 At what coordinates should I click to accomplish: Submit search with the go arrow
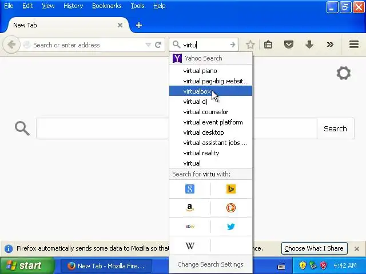[233, 45]
